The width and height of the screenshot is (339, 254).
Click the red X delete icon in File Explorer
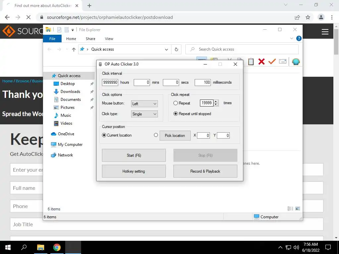262,62
